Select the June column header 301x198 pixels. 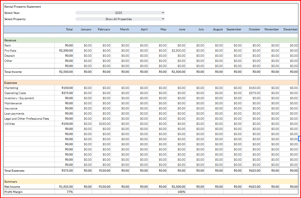176,29
